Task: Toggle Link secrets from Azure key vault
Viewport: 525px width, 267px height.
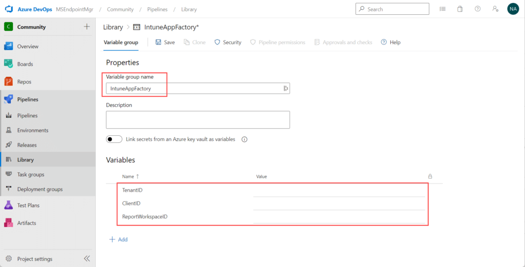Action: pos(114,139)
